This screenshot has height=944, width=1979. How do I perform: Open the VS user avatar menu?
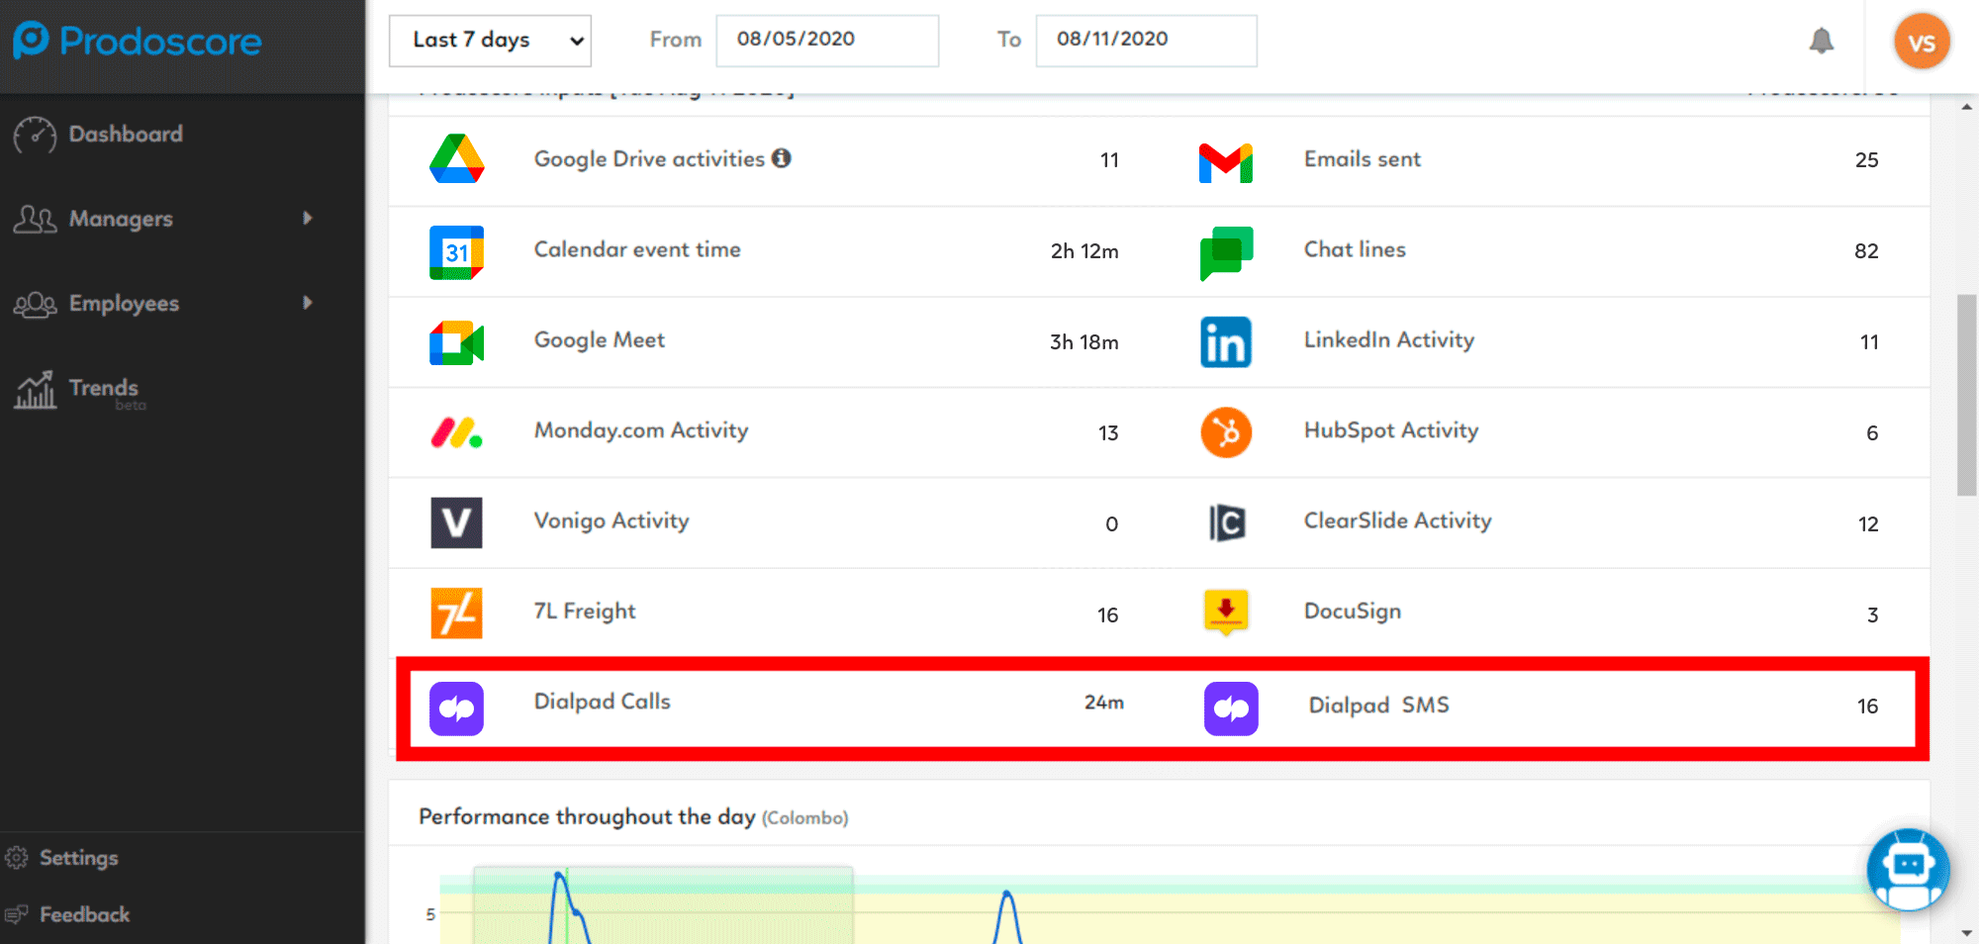(1922, 42)
